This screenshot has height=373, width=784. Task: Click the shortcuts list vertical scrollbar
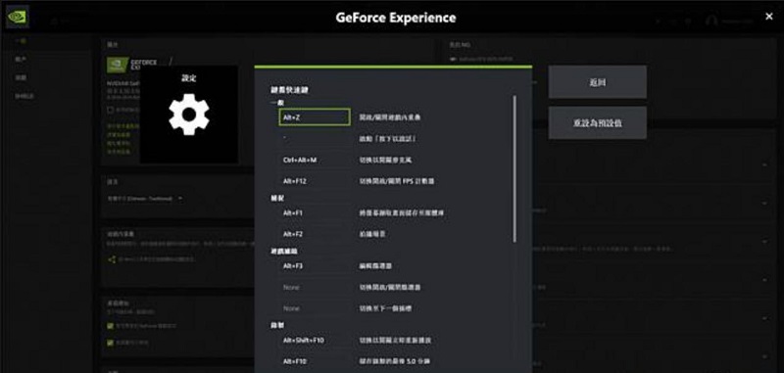tap(514, 168)
